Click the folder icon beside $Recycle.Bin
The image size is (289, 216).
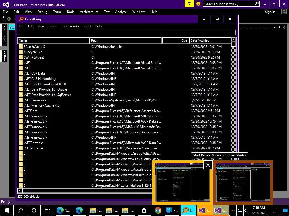[21, 52]
